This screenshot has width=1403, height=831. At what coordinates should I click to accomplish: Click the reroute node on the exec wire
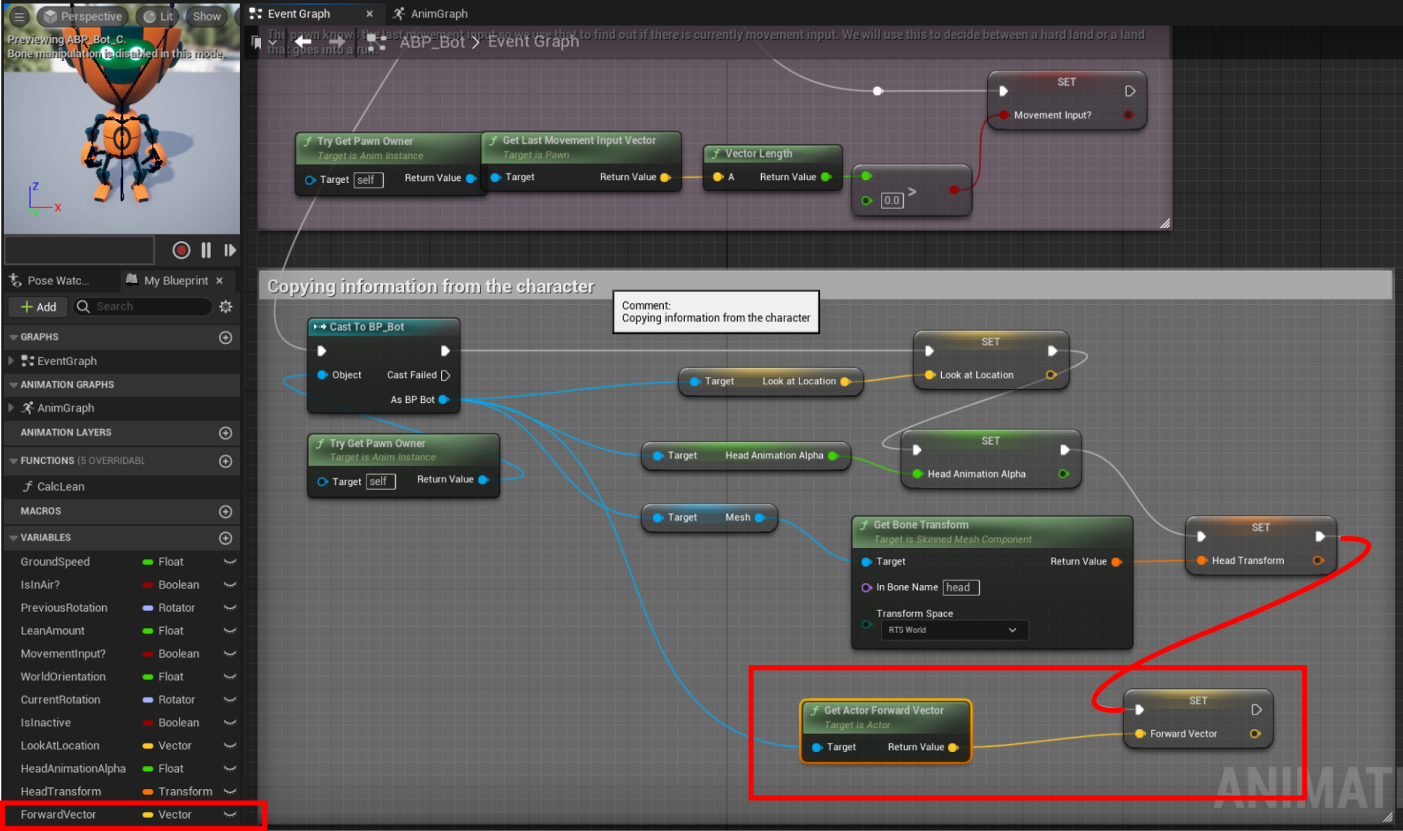pyautogui.click(x=878, y=90)
